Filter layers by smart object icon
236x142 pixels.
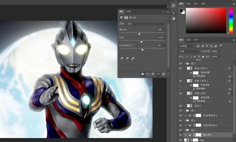pos(216,46)
